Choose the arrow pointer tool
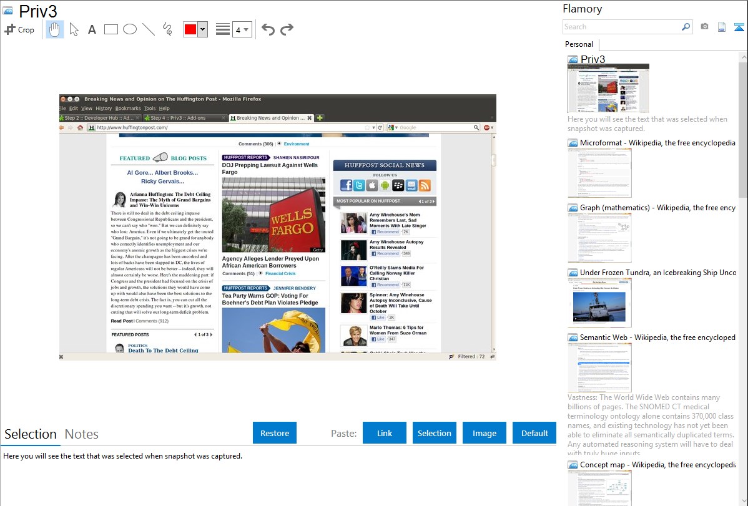748x506 pixels. pos(74,29)
